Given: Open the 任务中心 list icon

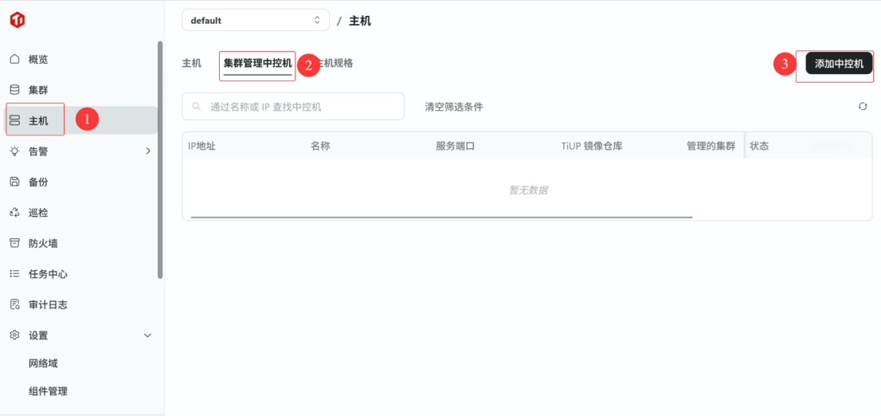Looking at the screenshot, I should point(14,274).
